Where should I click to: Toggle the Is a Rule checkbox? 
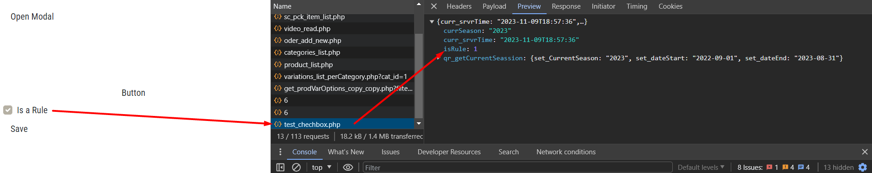pyautogui.click(x=8, y=110)
